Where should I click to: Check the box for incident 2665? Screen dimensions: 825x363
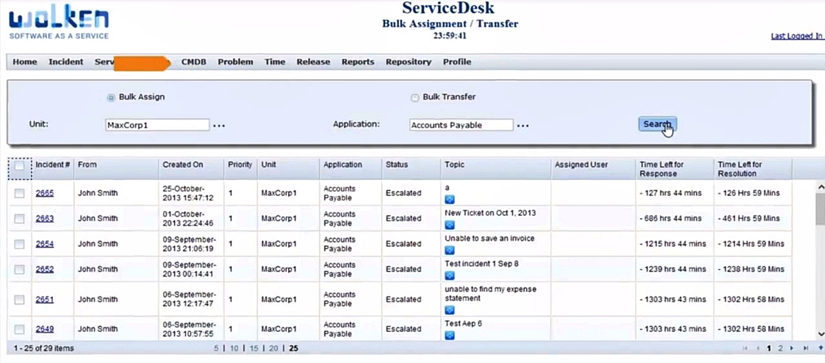pos(19,193)
